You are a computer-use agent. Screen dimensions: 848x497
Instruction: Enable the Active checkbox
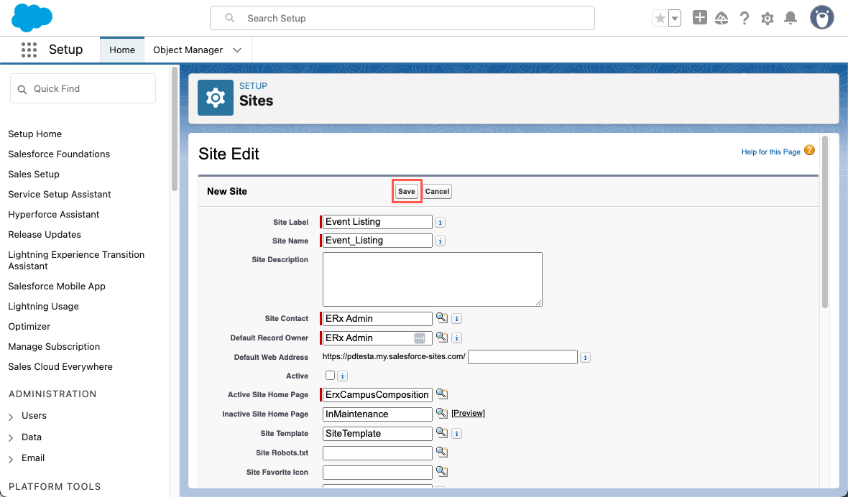pos(330,376)
